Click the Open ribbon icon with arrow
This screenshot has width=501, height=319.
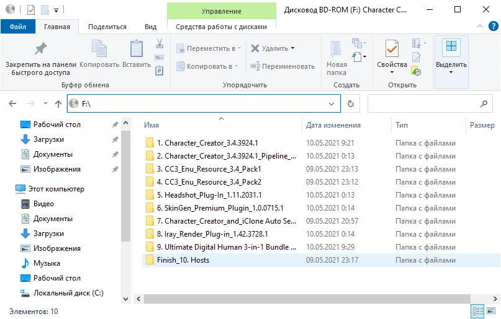(419, 43)
